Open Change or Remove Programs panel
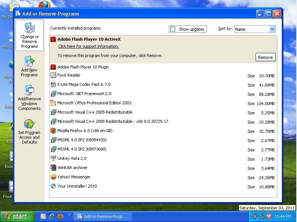 [30, 36]
